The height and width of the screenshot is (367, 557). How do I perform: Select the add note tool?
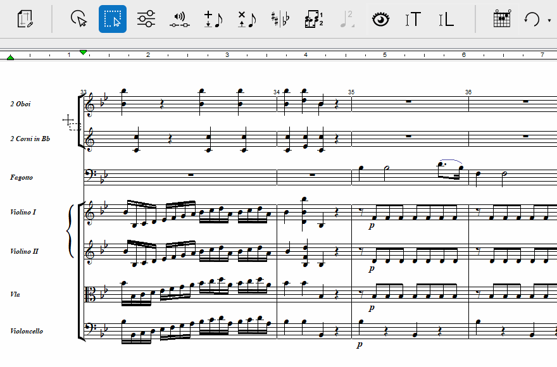[x=213, y=19]
